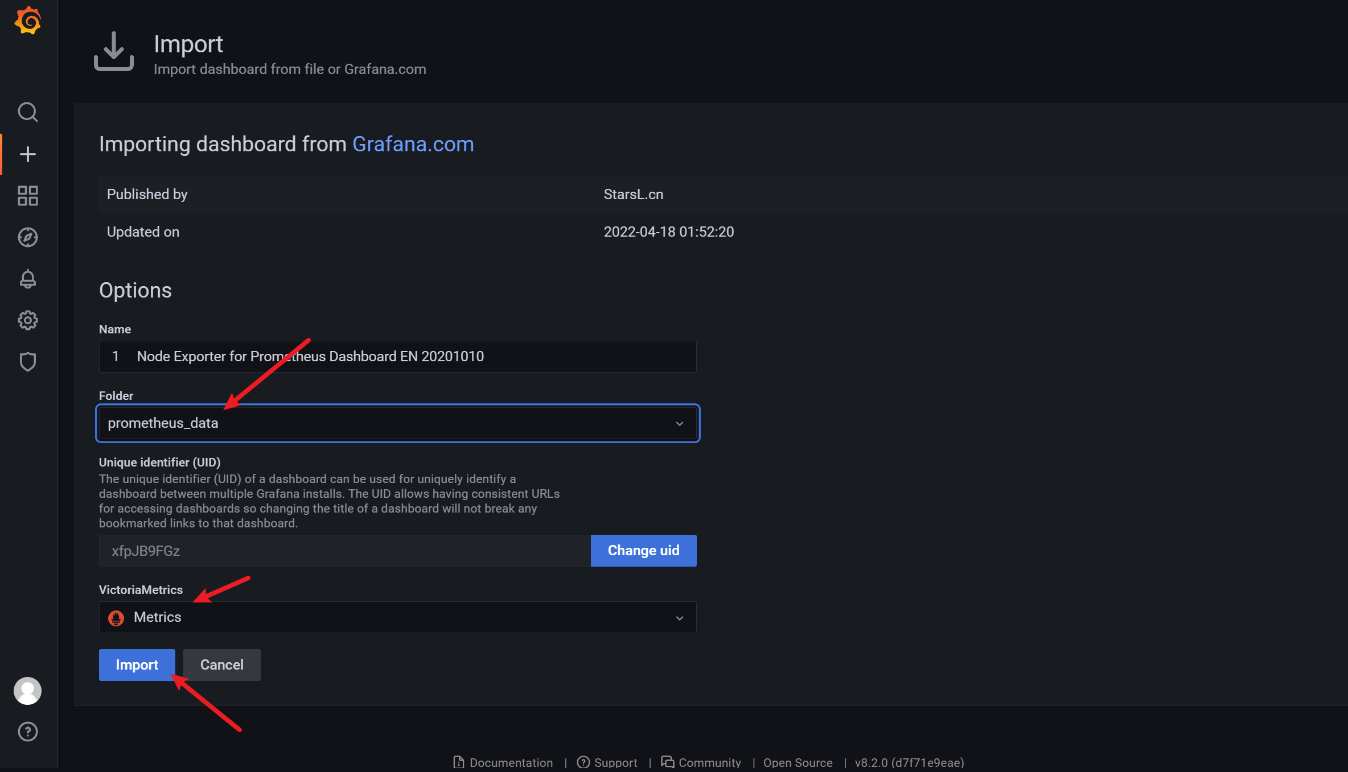Open the Server Admin shield icon
Screen dimensions: 1348x772
pyautogui.click(x=28, y=362)
